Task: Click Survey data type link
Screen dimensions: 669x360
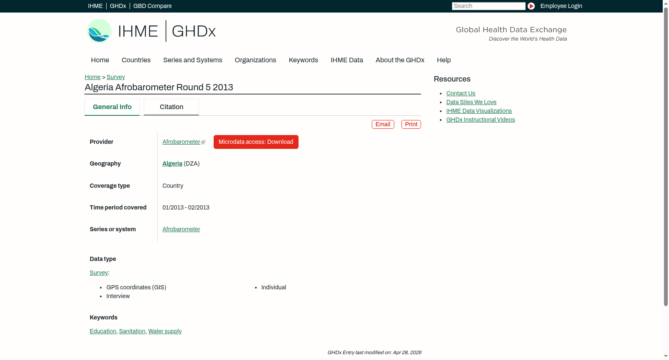Action: tap(99, 273)
